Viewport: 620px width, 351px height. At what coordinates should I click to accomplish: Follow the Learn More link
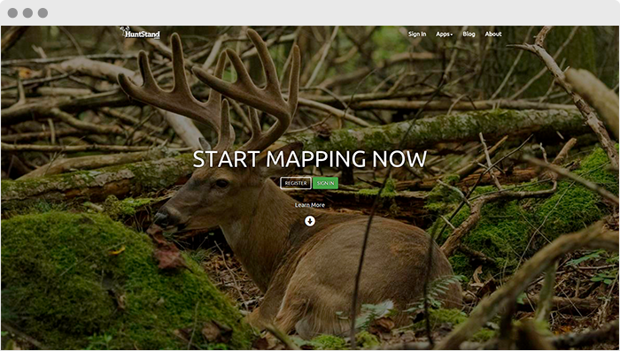(310, 205)
